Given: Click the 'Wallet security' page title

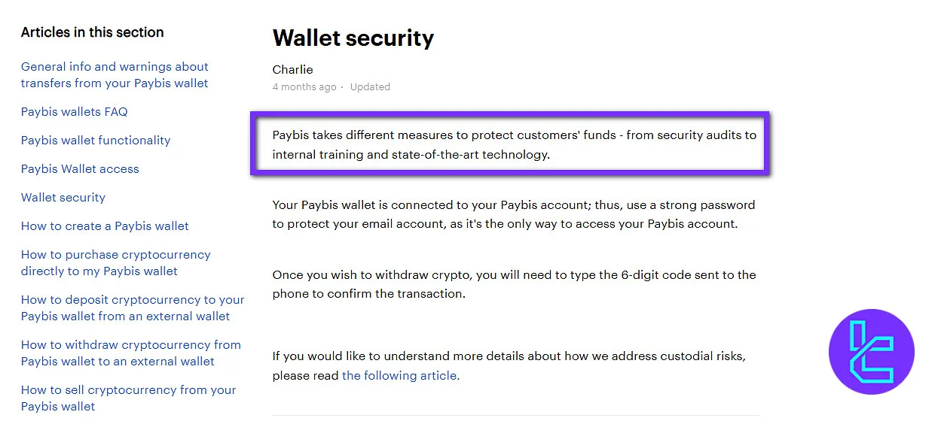Looking at the screenshot, I should point(353,38).
